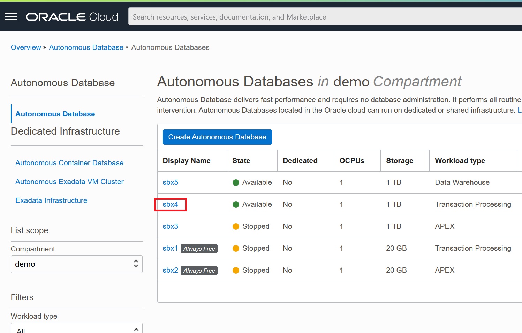This screenshot has width=522, height=333.
Task: Open the Workload type filter dropdown
Action: tap(77, 329)
